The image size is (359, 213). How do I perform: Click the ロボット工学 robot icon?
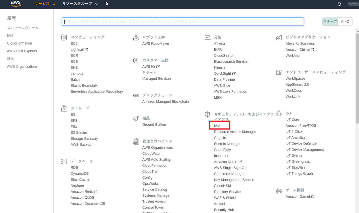136,38
